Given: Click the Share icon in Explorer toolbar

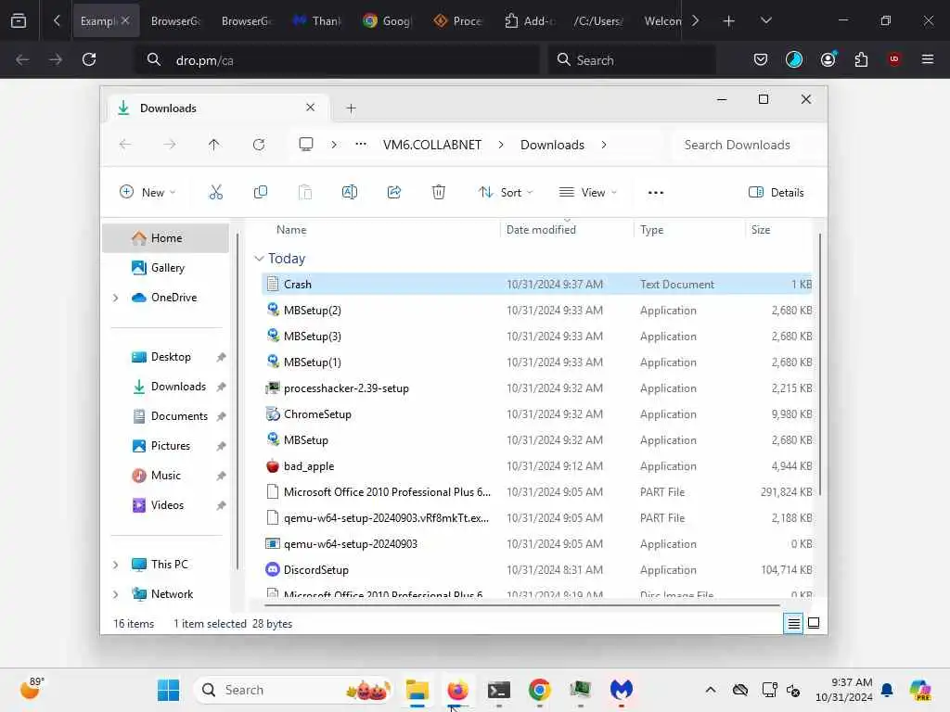Looking at the screenshot, I should click(394, 193).
